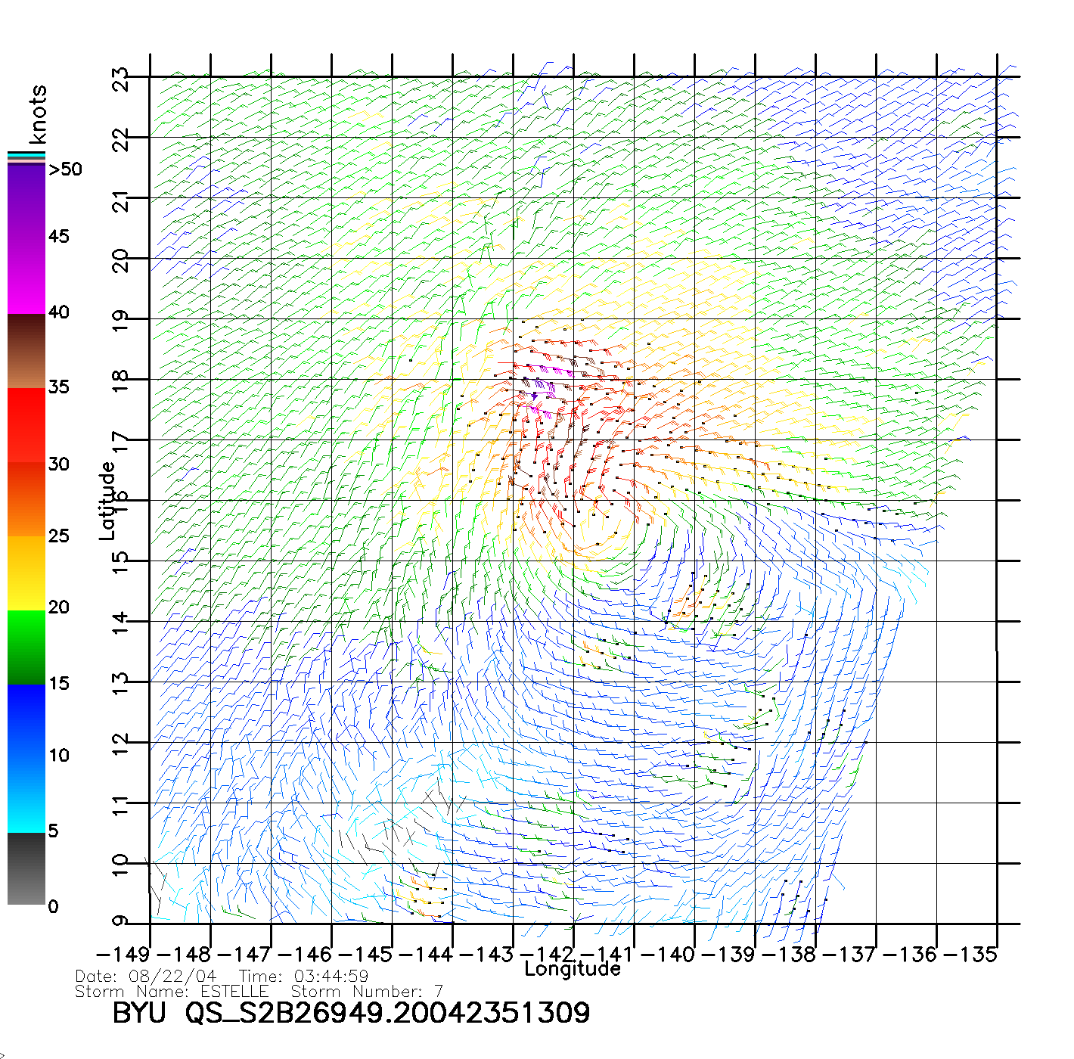This screenshot has width=1074, height=1059.
Task: Click the Time 03:44:59 text
Action: pyautogui.click(x=303, y=977)
